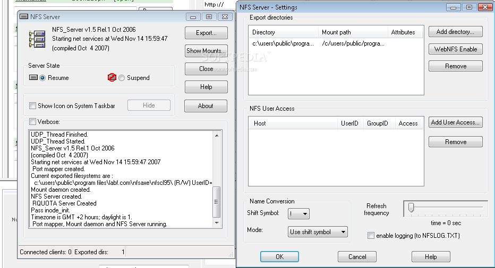This screenshot has width=495, height=268.
Task: Click the log scroll up arrow
Action: [217, 136]
